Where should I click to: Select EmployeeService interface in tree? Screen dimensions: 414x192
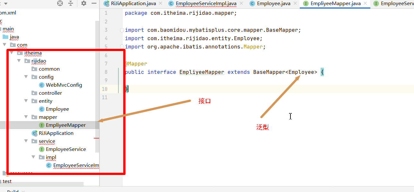66,149
